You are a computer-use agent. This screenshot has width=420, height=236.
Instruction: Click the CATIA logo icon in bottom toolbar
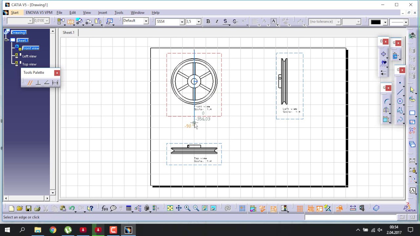(409, 208)
